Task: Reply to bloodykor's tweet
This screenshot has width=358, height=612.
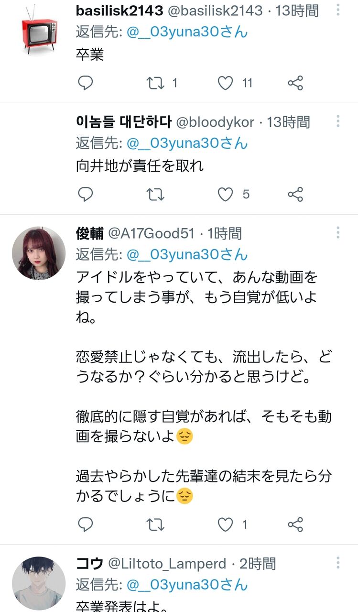Action: click(85, 194)
